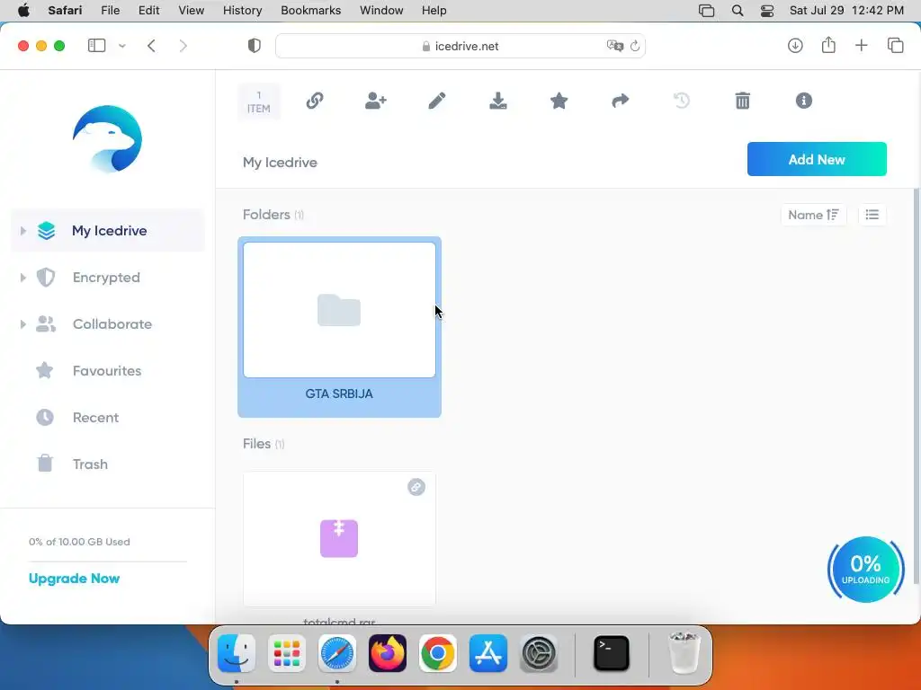Select the totalcmd.rar file thumbnail
The height and width of the screenshot is (690, 921).
click(339, 539)
